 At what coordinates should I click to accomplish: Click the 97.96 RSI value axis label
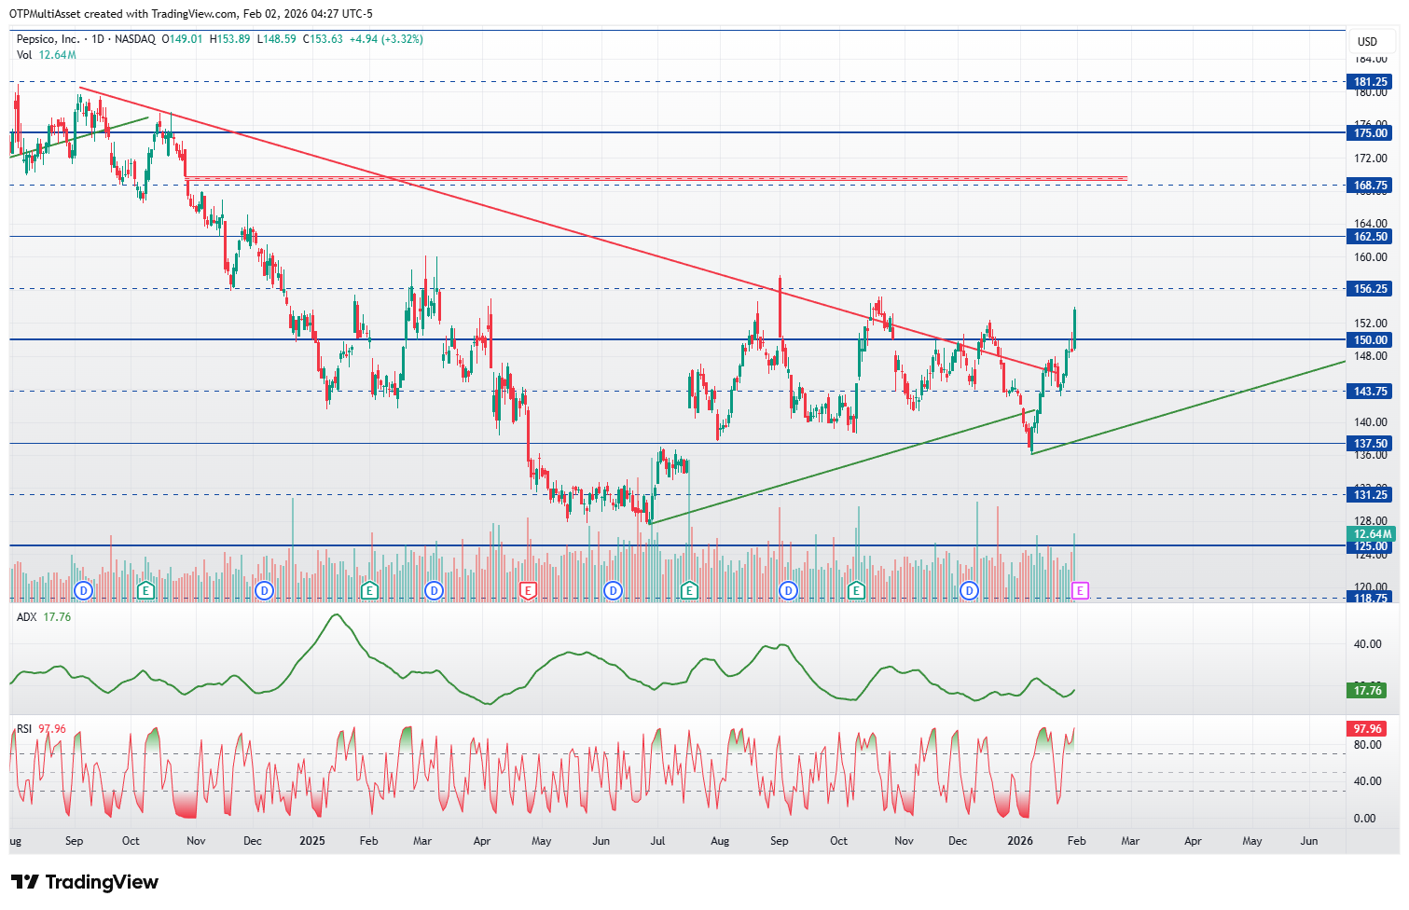[1367, 729]
